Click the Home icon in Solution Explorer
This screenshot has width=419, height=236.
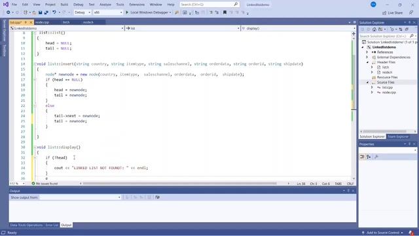(374, 29)
